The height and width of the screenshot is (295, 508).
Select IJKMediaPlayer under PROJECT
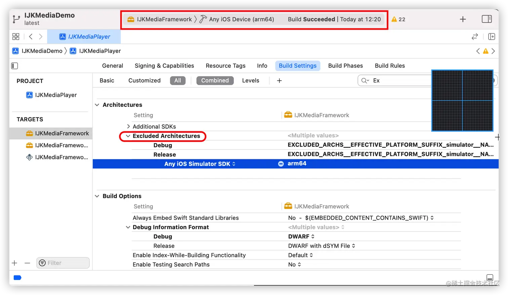click(51, 95)
